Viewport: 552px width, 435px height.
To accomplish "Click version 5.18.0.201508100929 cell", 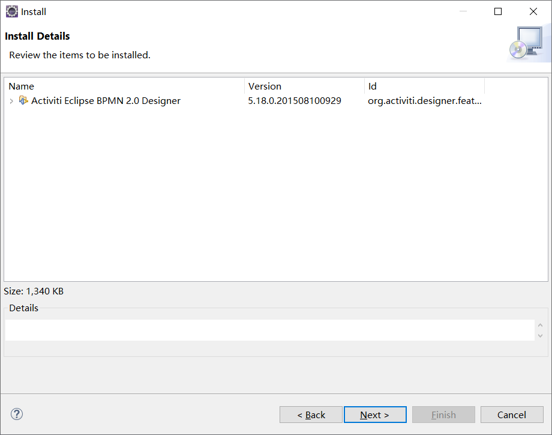I will [x=295, y=101].
